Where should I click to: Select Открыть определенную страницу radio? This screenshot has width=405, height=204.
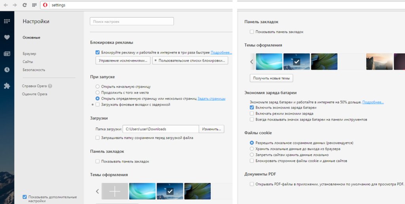(x=97, y=98)
